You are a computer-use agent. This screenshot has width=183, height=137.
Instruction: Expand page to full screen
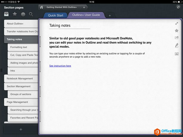coord(176,23)
